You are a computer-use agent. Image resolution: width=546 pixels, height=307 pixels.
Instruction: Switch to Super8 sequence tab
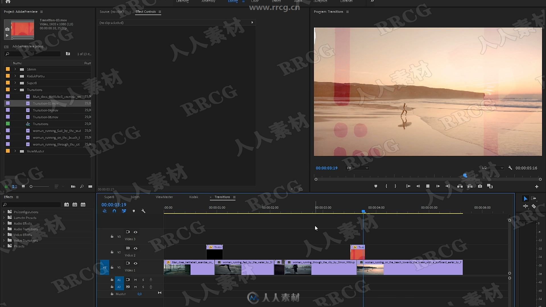109,197
